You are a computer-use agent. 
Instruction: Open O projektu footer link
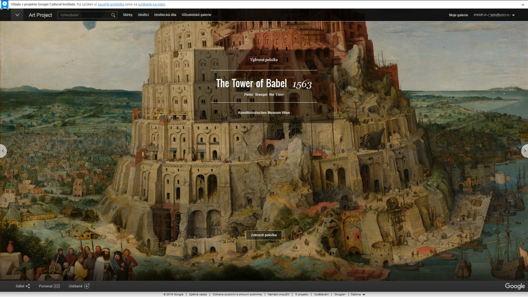301,294
